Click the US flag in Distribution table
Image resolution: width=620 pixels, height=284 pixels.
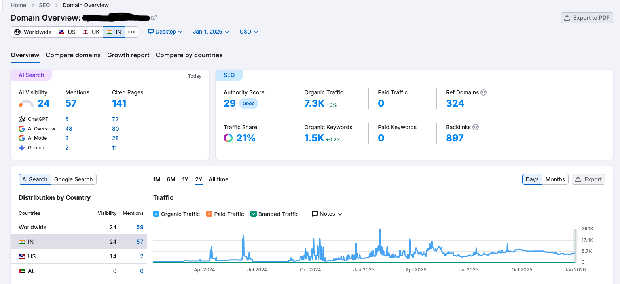[x=22, y=256]
